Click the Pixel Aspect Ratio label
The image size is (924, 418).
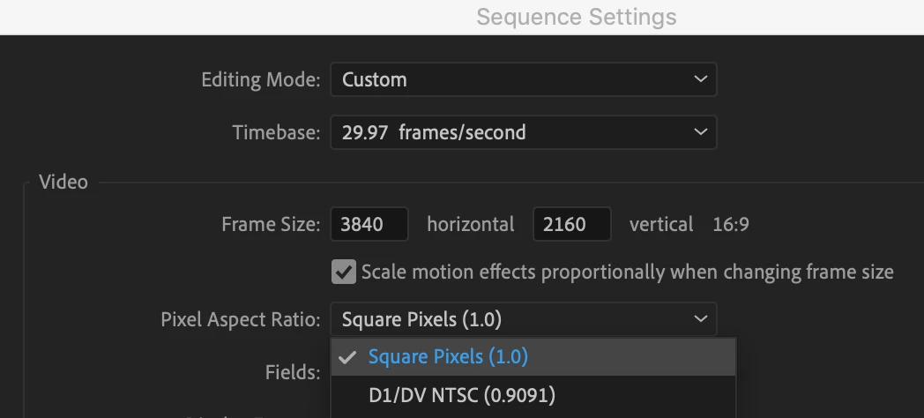click(x=240, y=319)
